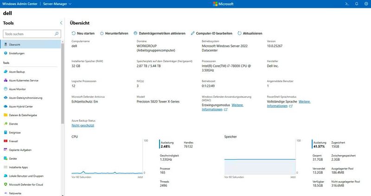This screenshot has height=196, width=371.
Task: Click Windows Admin Center title
Action: pos(20,4)
